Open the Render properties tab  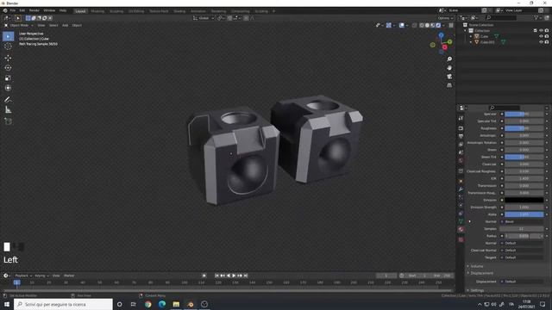(461, 128)
